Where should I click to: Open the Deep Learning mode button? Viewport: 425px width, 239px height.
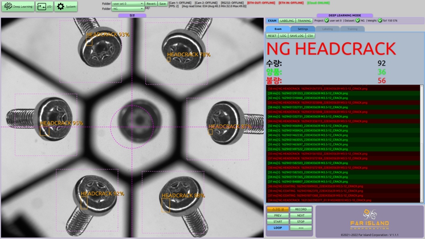[x=18, y=6]
